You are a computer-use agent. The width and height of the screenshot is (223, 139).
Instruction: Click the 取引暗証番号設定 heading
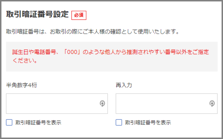tap(37, 14)
